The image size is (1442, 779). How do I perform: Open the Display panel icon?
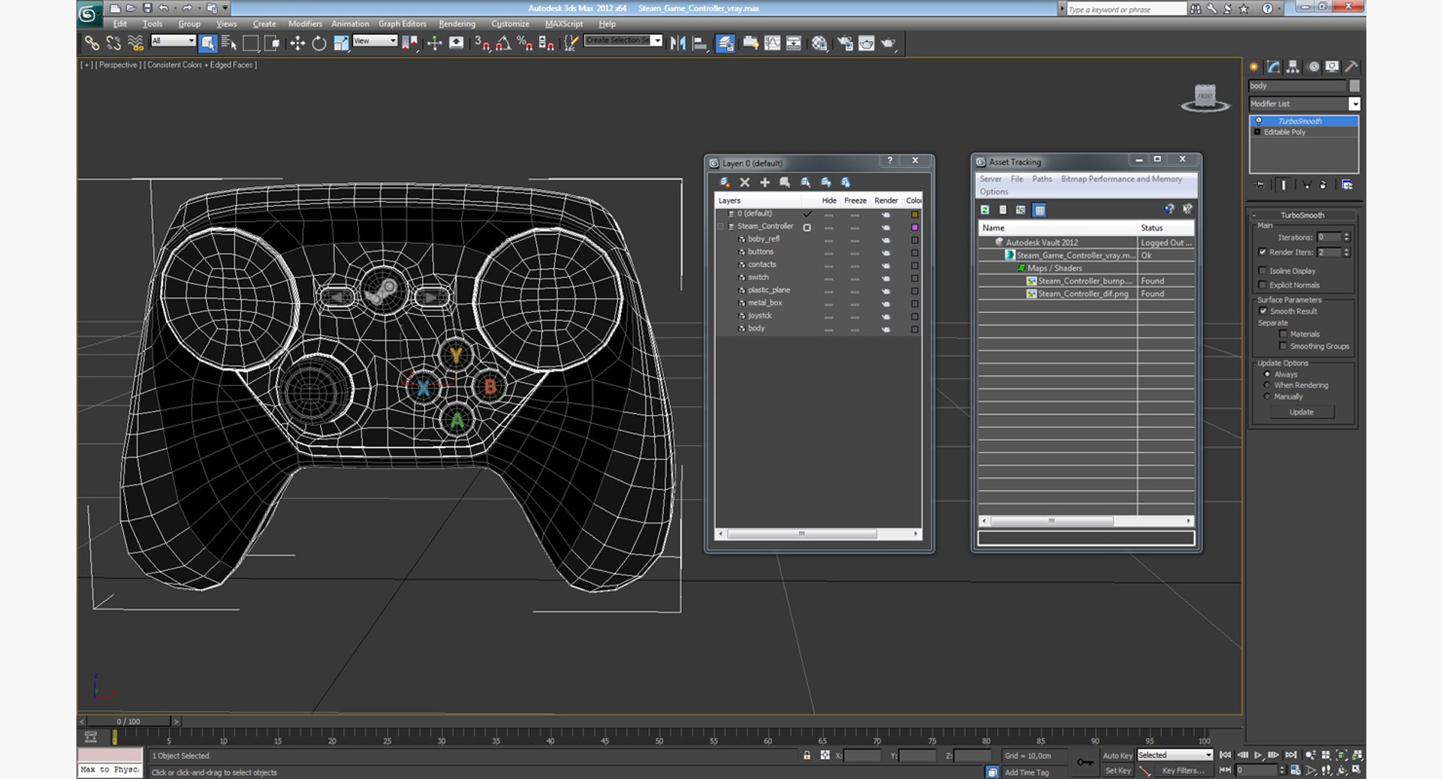coord(1332,67)
